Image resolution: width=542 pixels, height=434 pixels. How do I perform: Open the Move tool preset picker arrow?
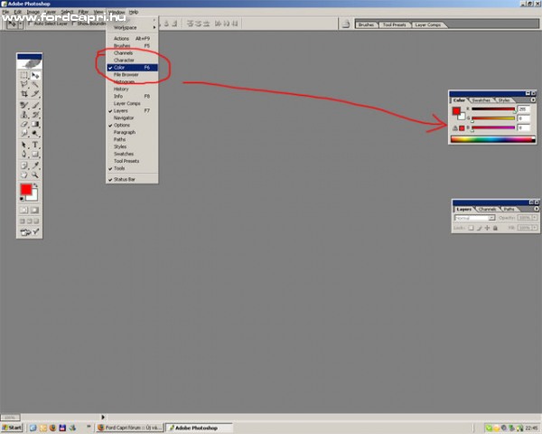21,24
